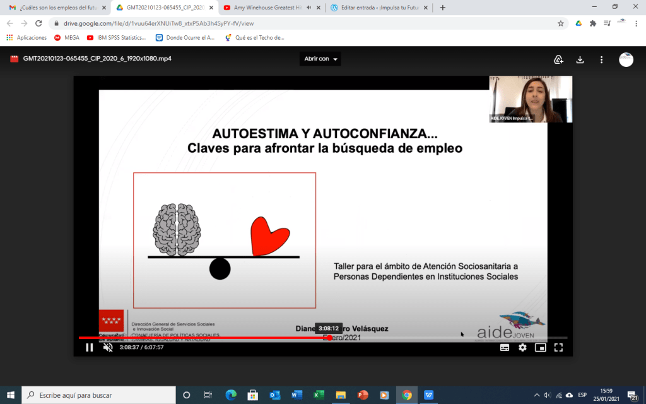Open the Chrome extensions puzzle icon

(592, 23)
